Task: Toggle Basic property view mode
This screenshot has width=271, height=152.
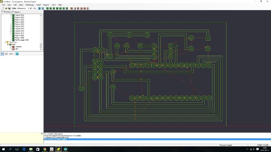Action: coord(11,54)
